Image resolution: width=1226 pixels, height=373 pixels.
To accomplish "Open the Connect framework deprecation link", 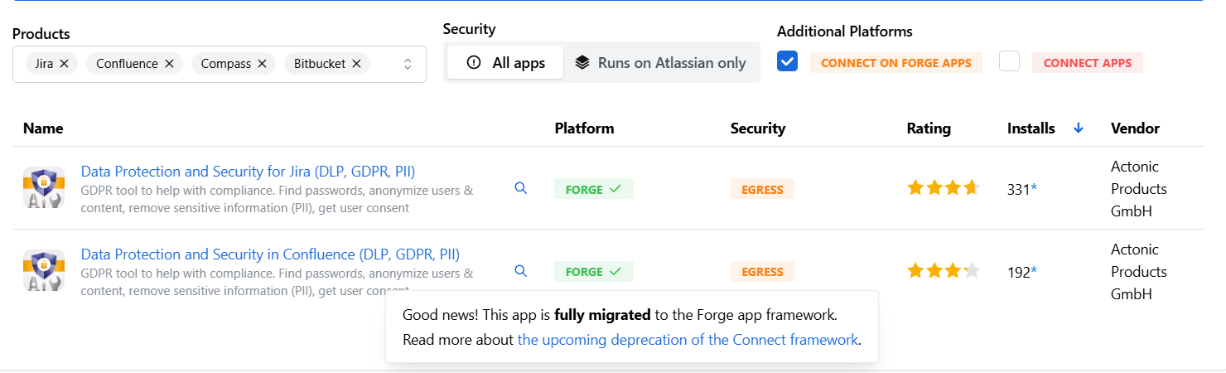I will click(x=688, y=340).
